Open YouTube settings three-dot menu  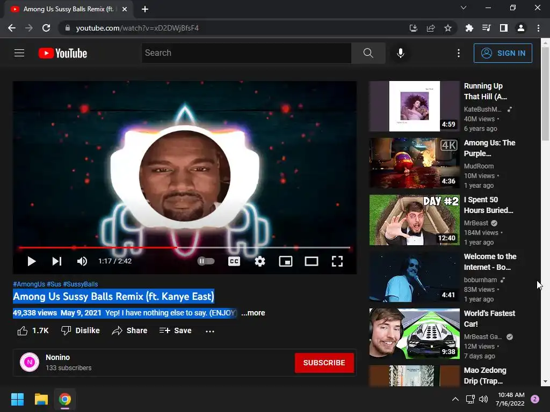[459, 53]
